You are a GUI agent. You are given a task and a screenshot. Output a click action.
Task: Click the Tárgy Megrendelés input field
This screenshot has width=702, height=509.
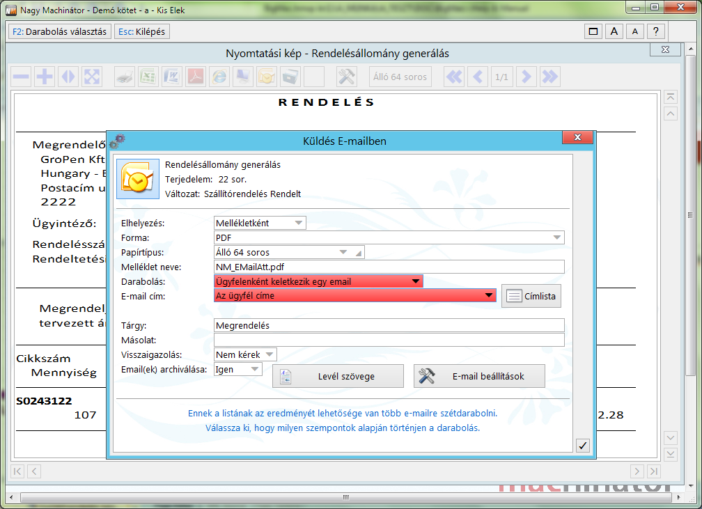[x=389, y=325]
